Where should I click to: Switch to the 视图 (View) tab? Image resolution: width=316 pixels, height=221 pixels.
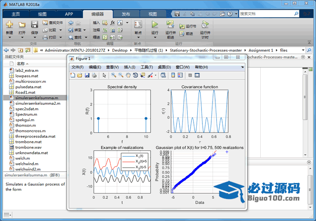(152, 14)
